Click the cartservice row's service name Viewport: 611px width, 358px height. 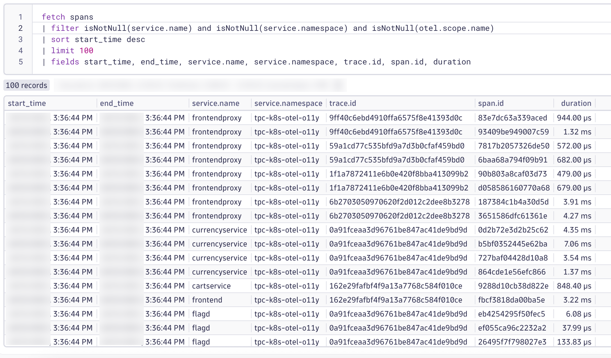[x=211, y=286]
